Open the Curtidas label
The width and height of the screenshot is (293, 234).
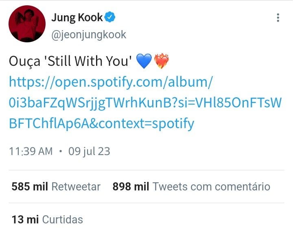[x=63, y=219]
